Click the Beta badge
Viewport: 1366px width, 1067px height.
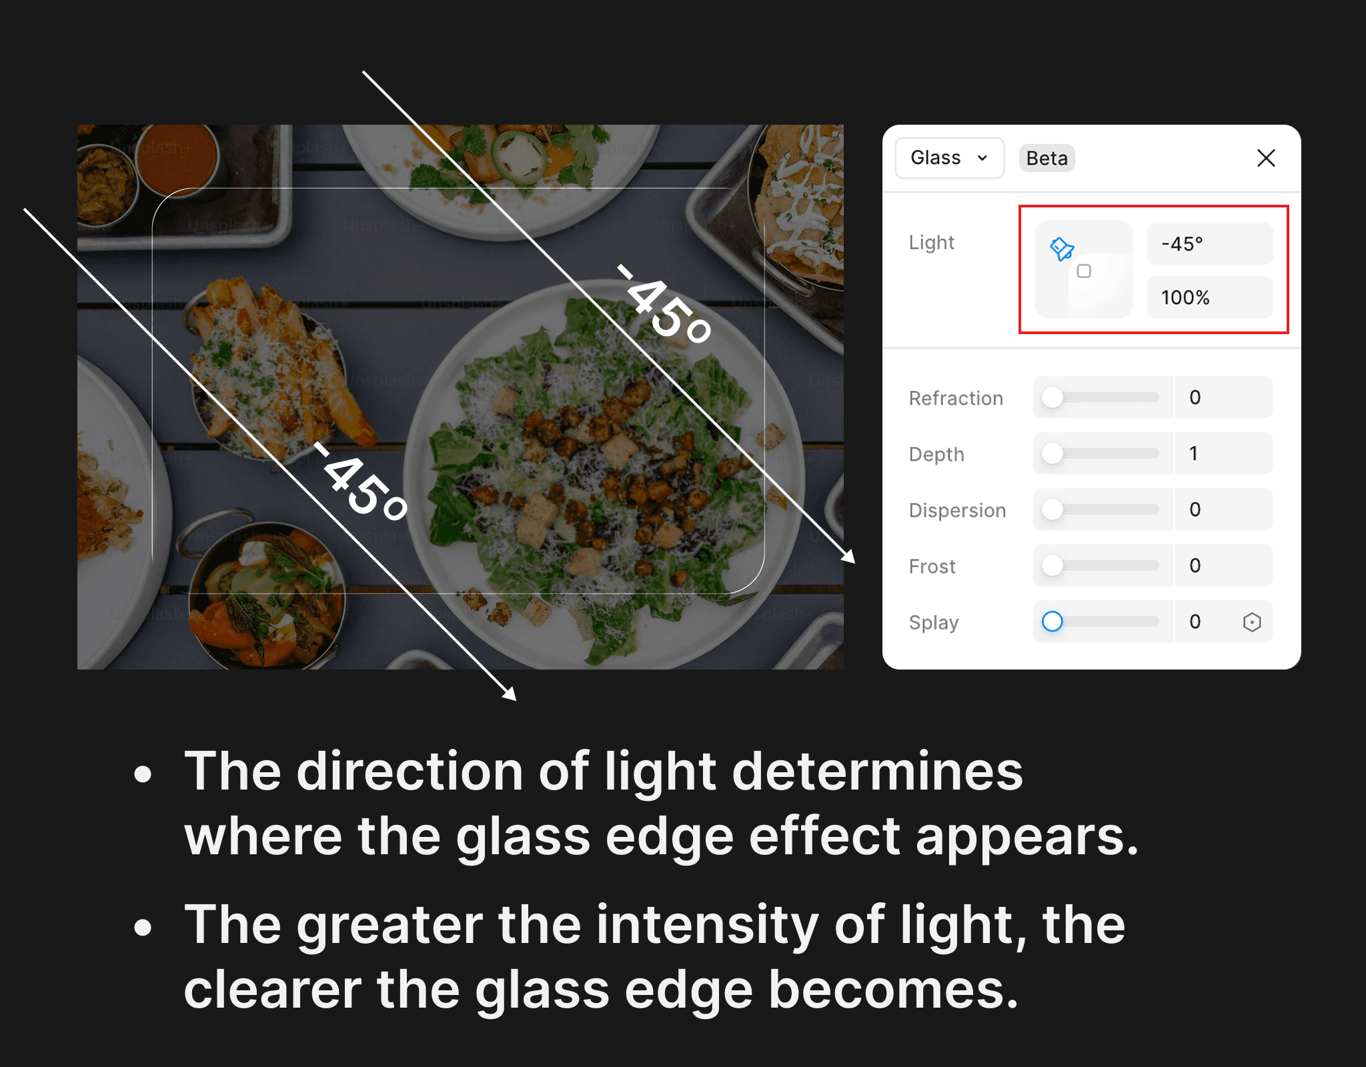click(x=1047, y=158)
